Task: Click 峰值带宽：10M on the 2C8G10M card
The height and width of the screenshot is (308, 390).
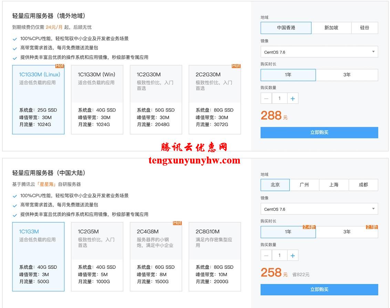Action: (212, 275)
